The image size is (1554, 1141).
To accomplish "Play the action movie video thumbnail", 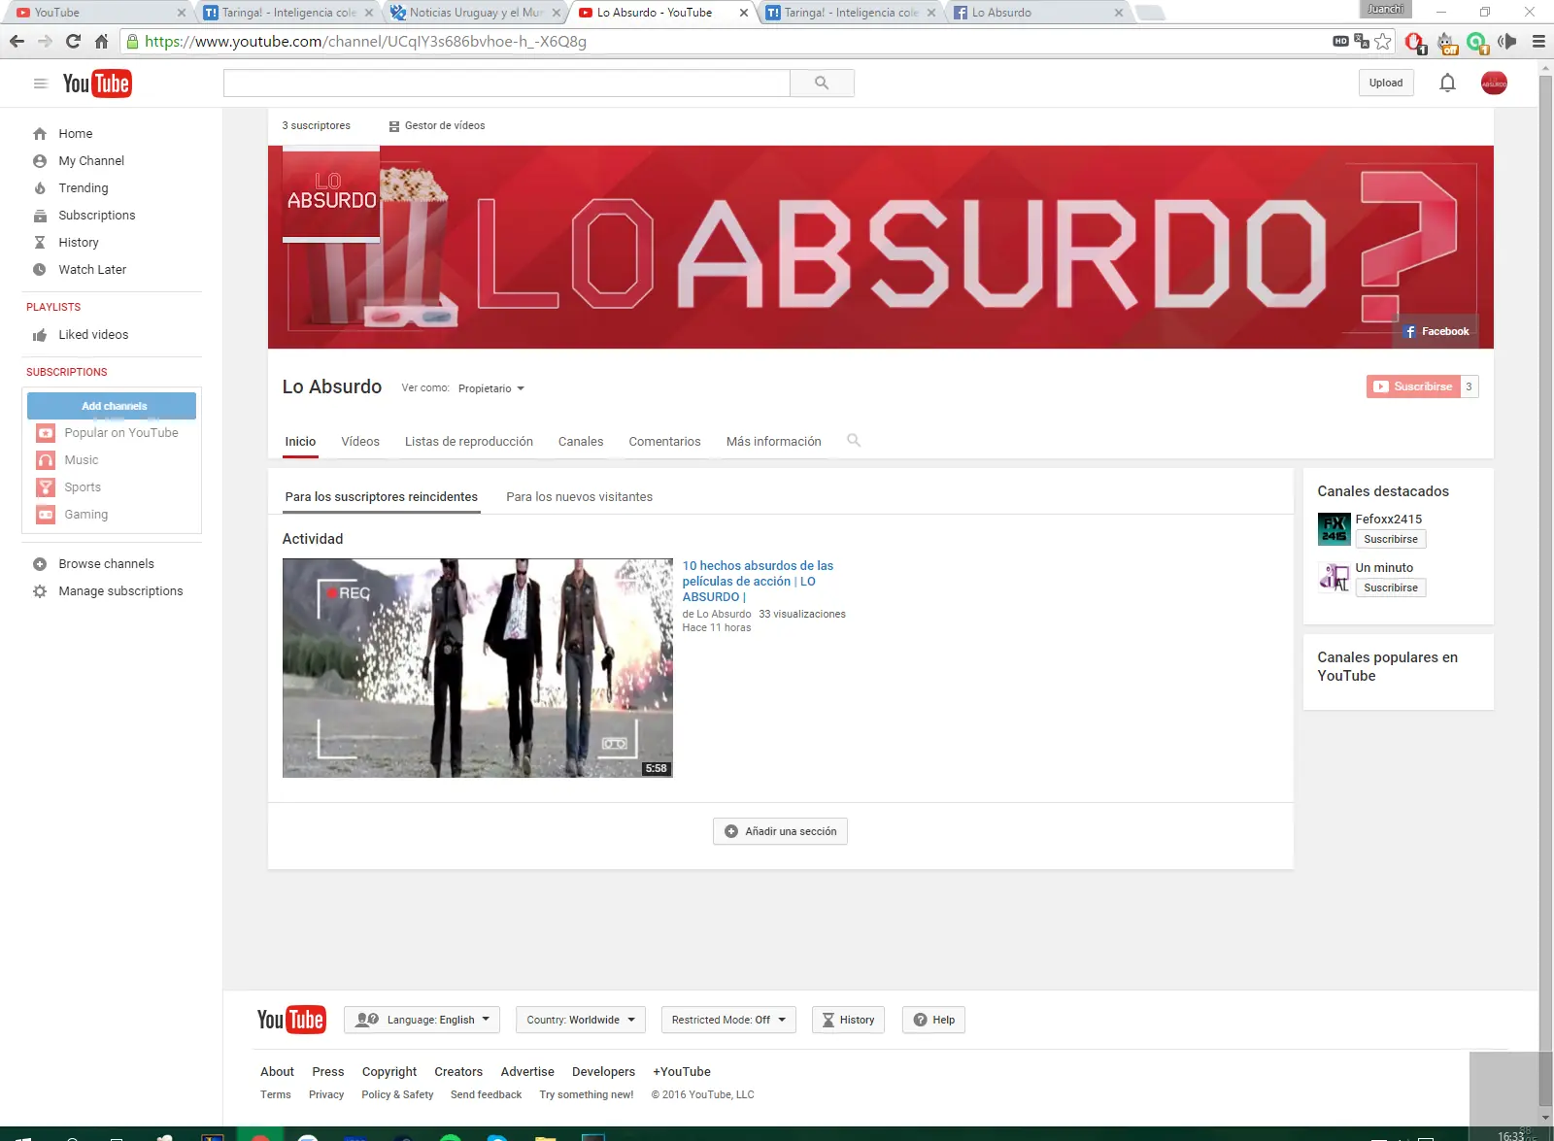I will pyautogui.click(x=478, y=668).
